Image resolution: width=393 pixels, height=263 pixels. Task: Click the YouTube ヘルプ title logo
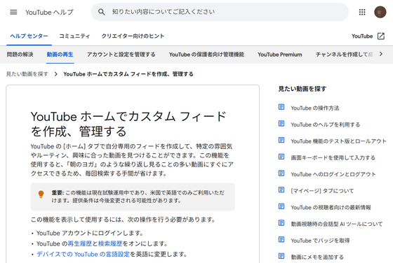pyautogui.click(x=49, y=12)
